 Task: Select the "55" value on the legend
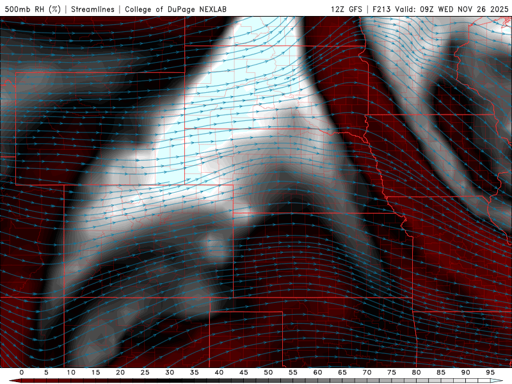coord(293,372)
